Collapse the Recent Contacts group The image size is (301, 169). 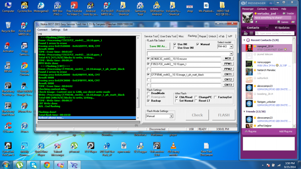point(244,40)
